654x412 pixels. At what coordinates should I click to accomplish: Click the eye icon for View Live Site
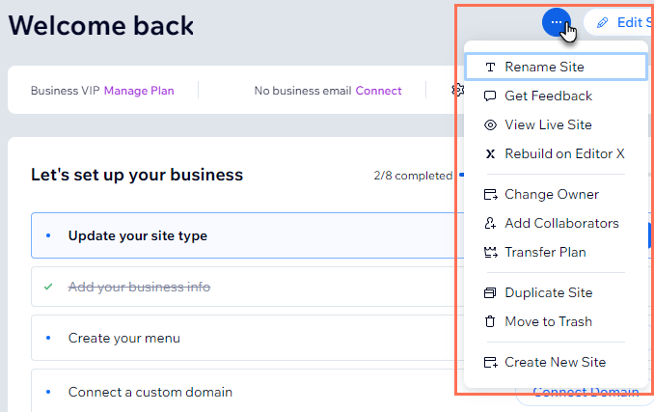[x=490, y=125]
